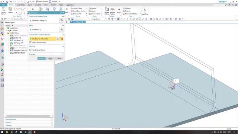Select the Point direct sketch tool
This screenshot has width=238, height=134.
click(24, 13)
